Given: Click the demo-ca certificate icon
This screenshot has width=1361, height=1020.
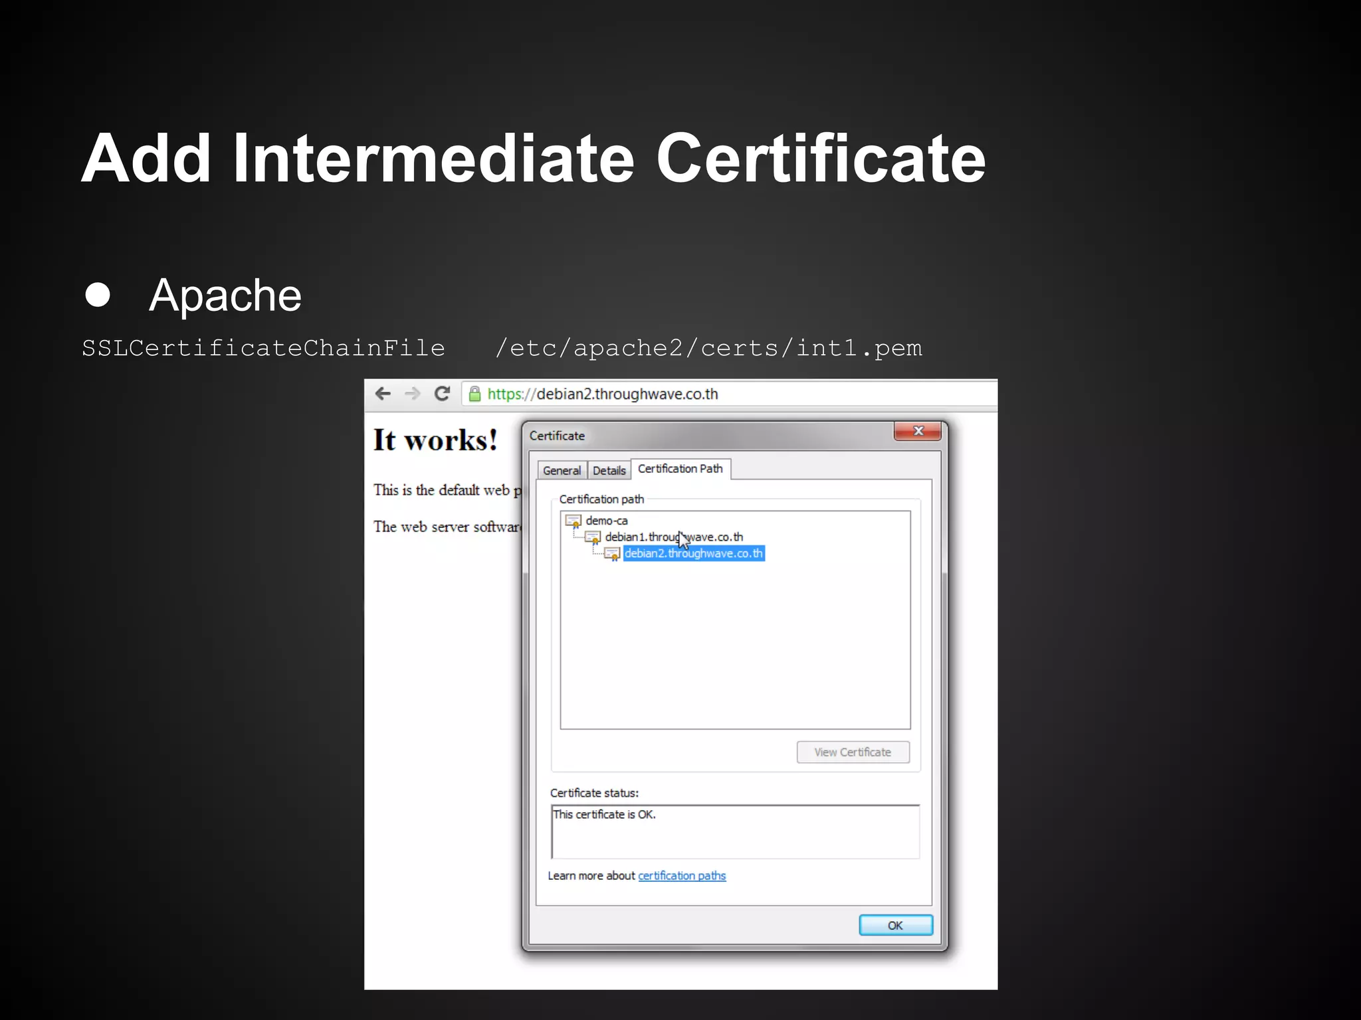Looking at the screenshot, I should tap(573, 521).
